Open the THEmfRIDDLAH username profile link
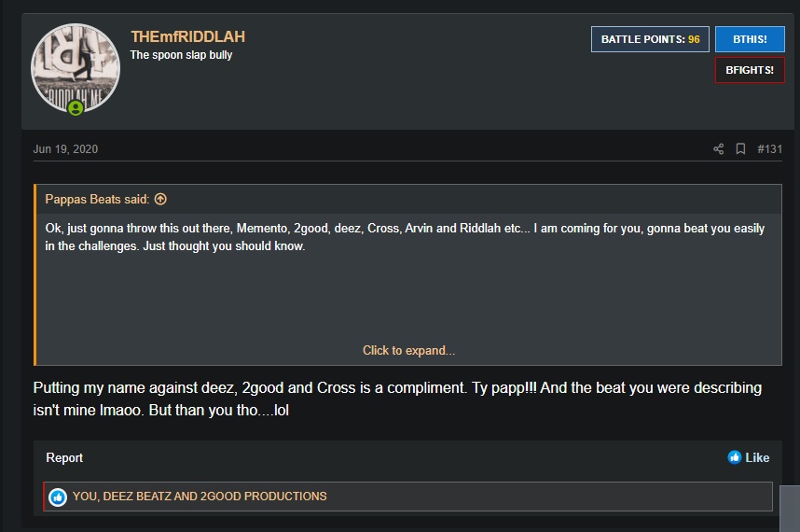The width and height of the screenshot is (800, 532). coord(187,36)
